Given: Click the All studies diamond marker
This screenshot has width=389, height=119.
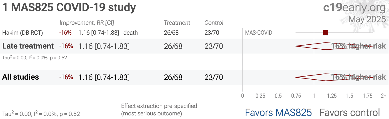Looking at the screenshot, I should click(334, 77).
